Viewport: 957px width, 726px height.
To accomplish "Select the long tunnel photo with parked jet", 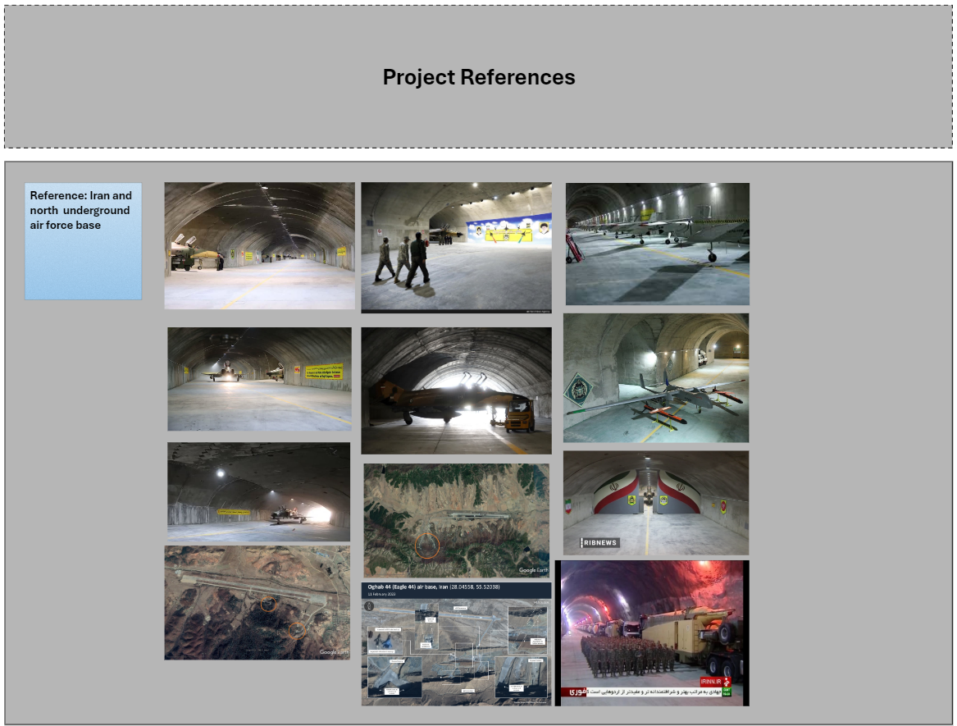I will [259, 245].
